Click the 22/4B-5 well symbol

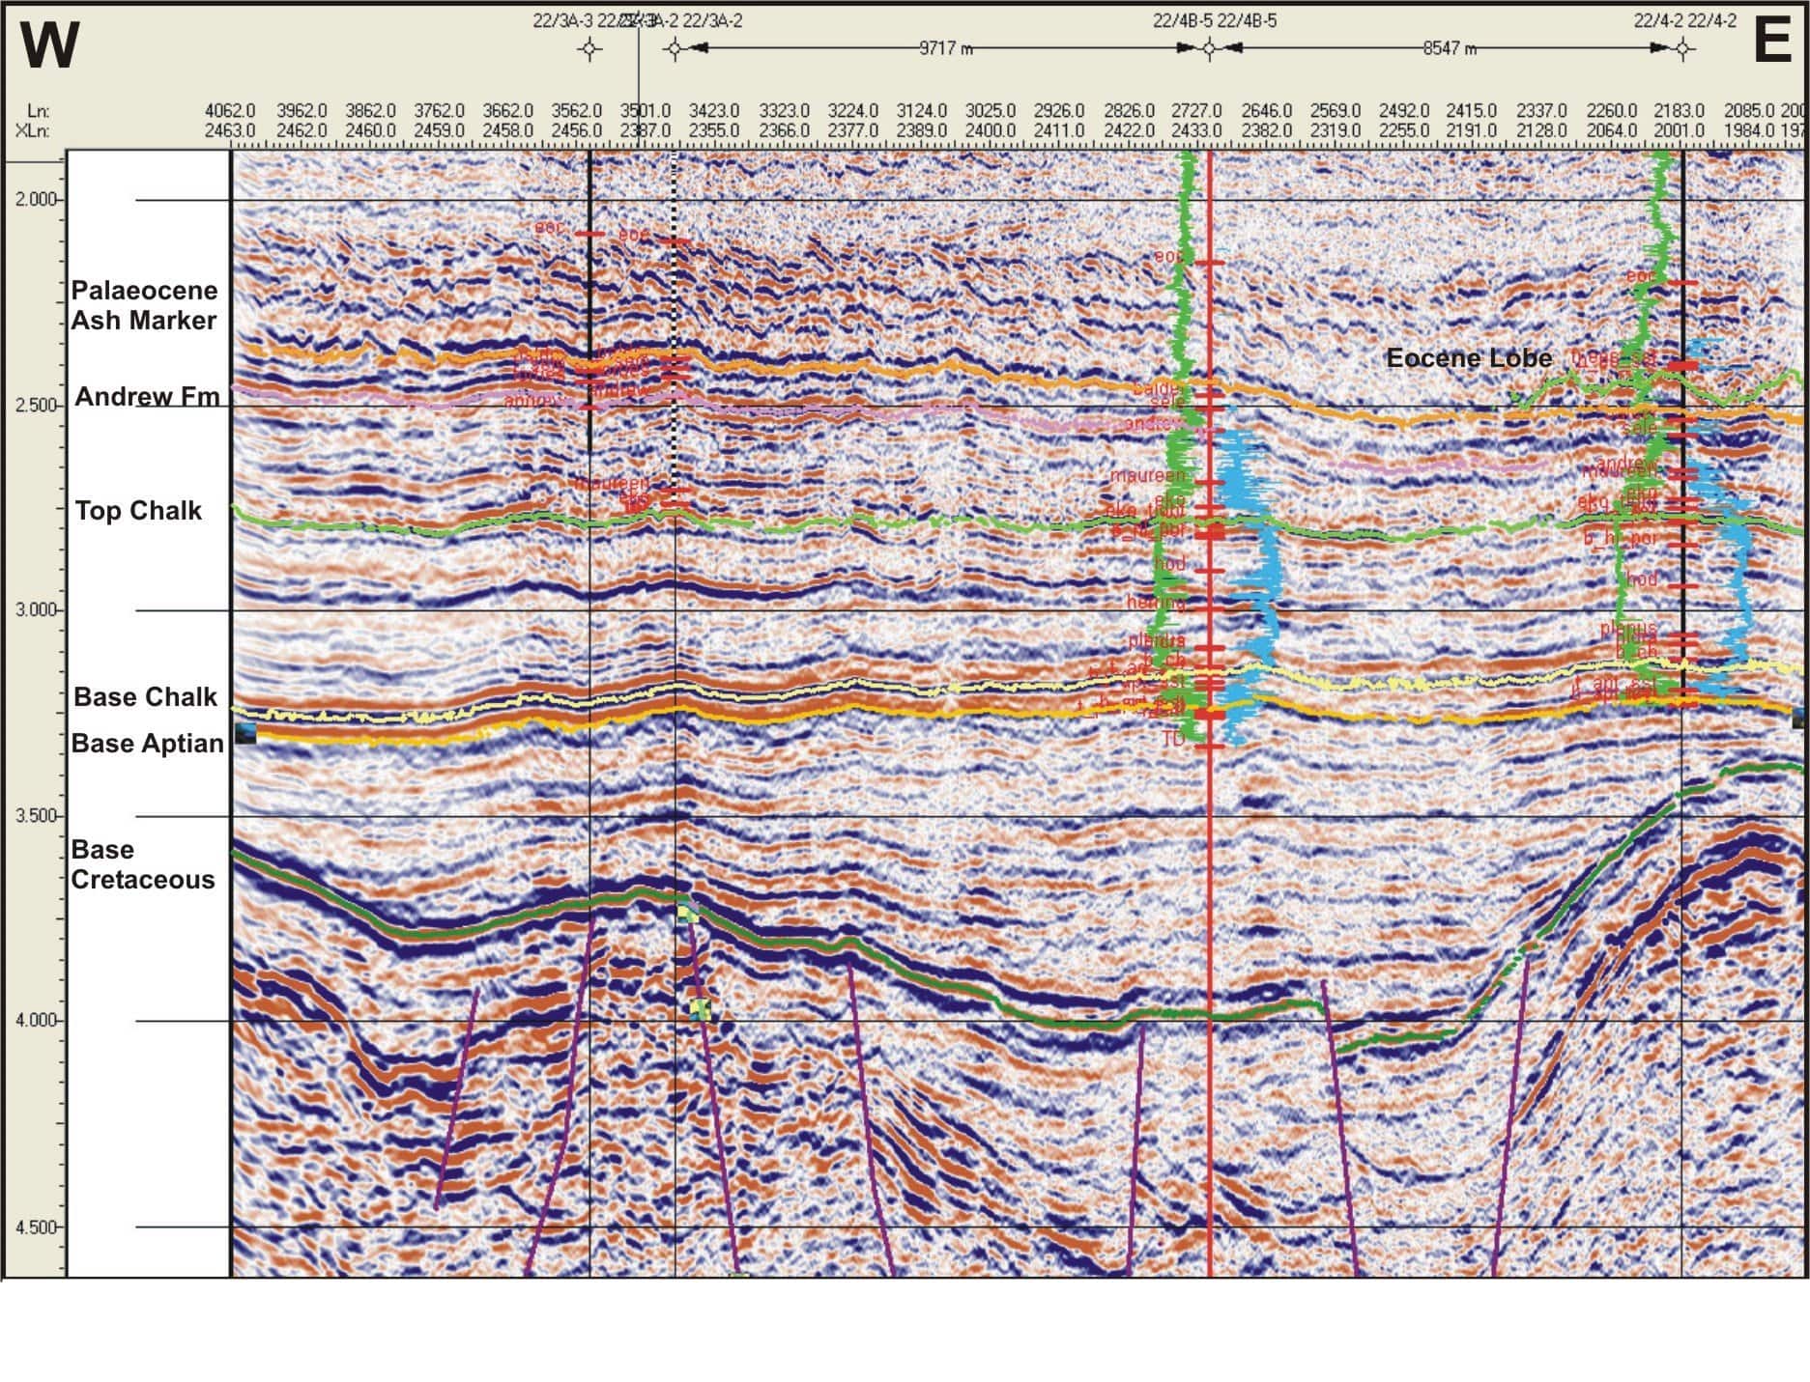[x=1209, y=49]
